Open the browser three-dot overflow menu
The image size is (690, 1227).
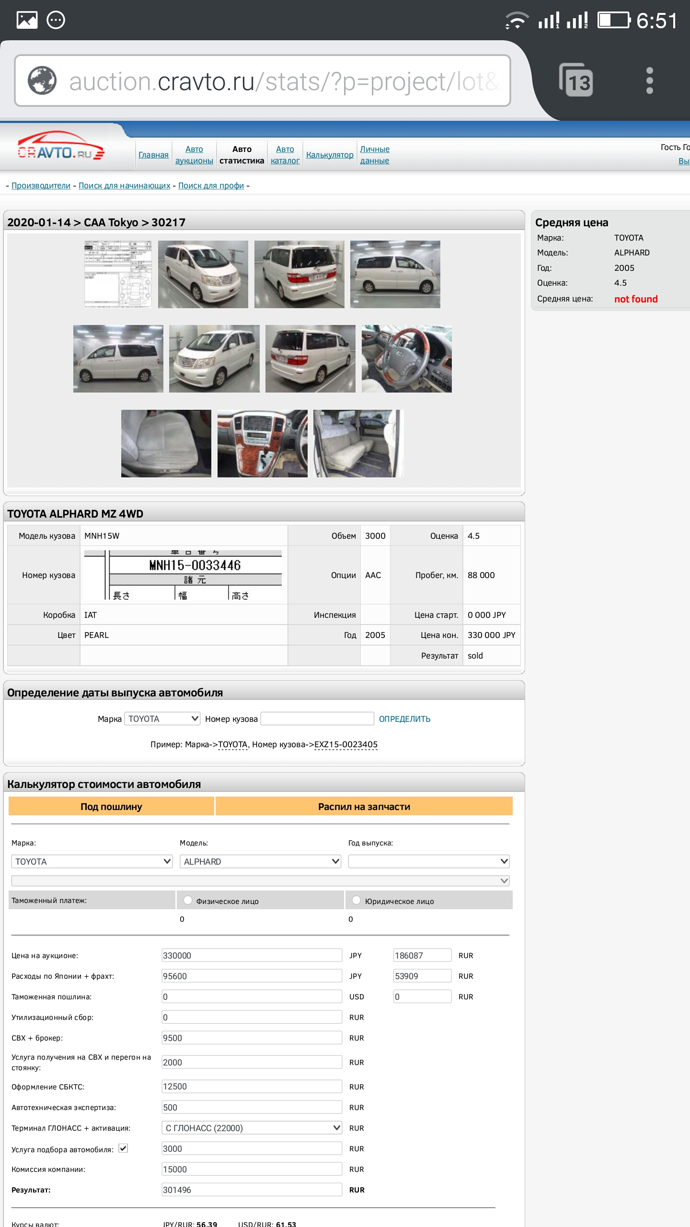tap(649, 81)
